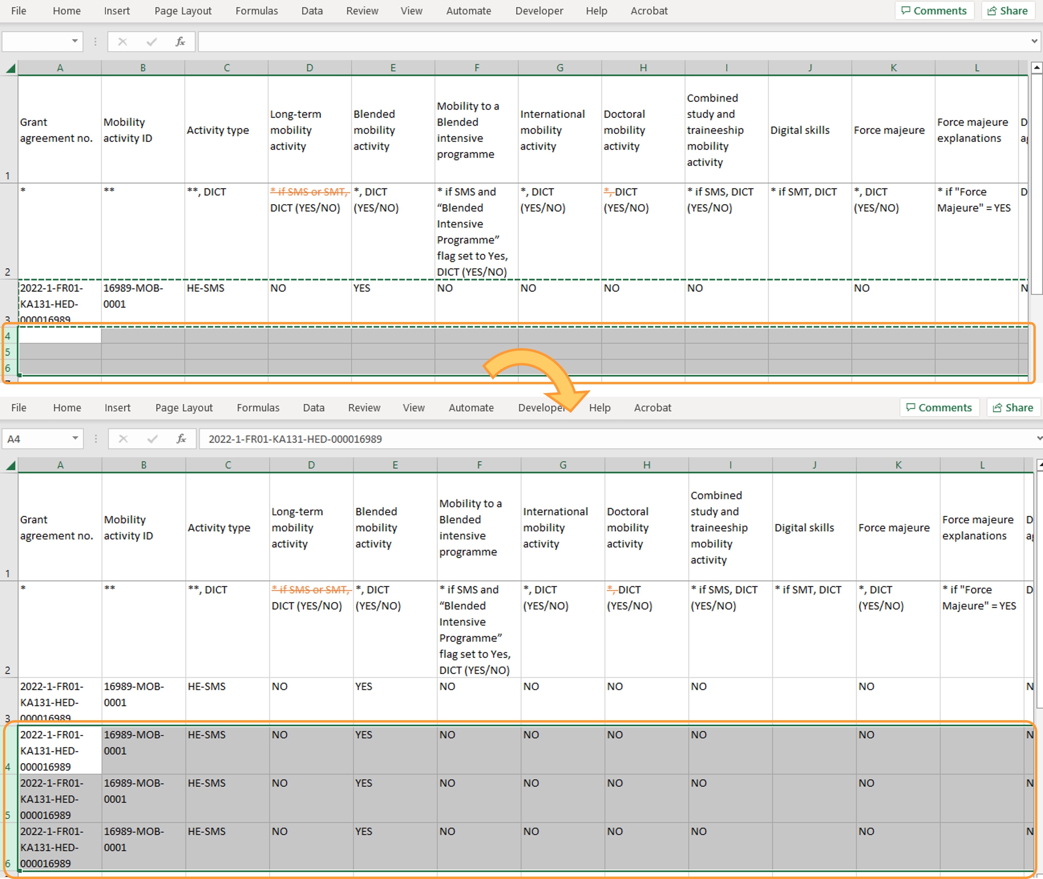
Task: Click Comments button in top window
Action: click(x=934, y=10)
